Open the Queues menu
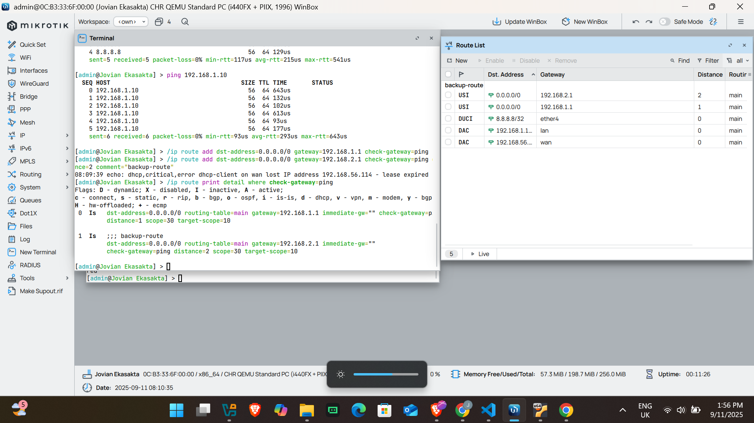This screenshot has height=423, width=754. coord(30,200)
